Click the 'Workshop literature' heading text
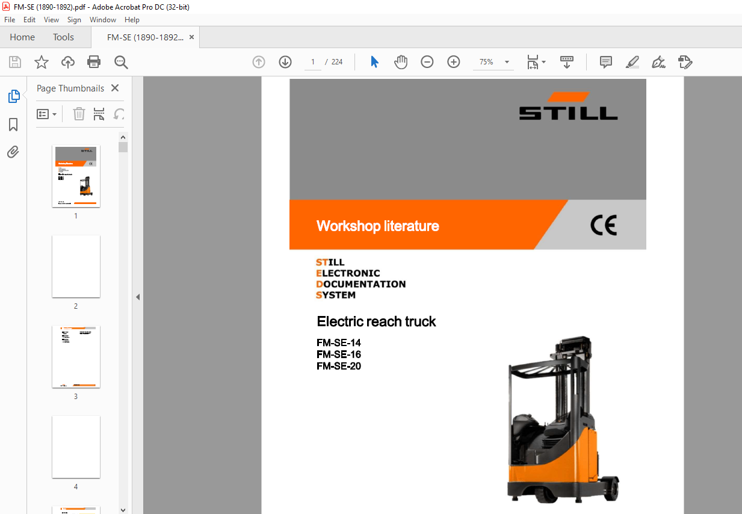Viewport: 742px width, 514px height. click(378, 226)
